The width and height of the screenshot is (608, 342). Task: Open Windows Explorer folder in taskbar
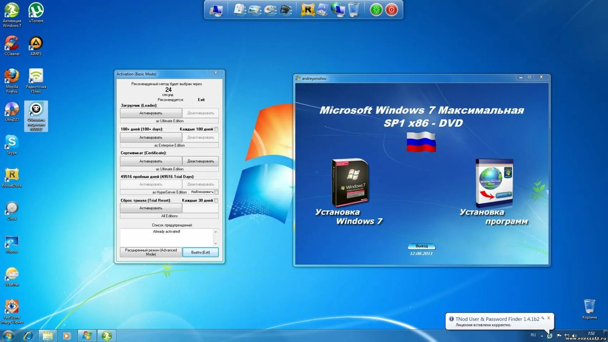tap(48, 336)
